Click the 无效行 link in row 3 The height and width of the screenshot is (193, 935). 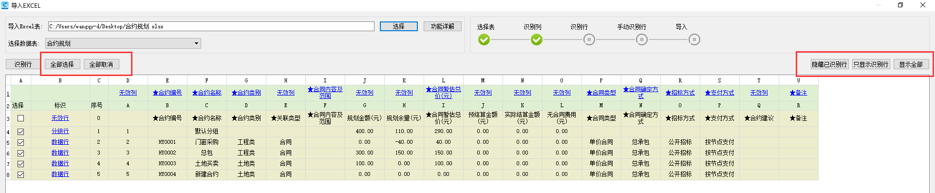[60, 118]
